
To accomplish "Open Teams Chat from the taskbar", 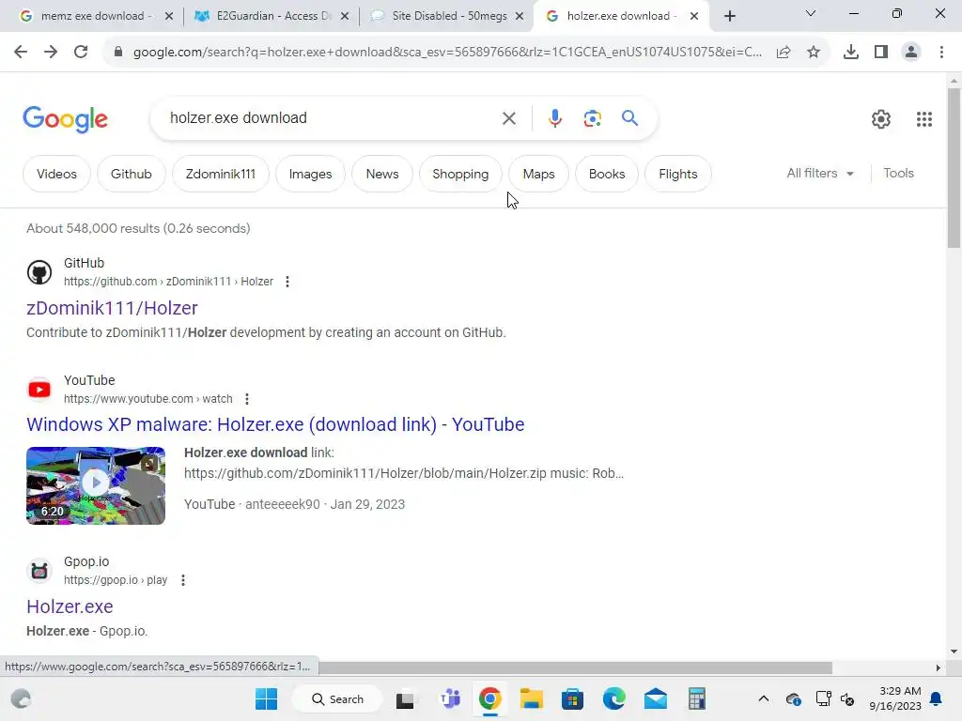I will 450,698.
